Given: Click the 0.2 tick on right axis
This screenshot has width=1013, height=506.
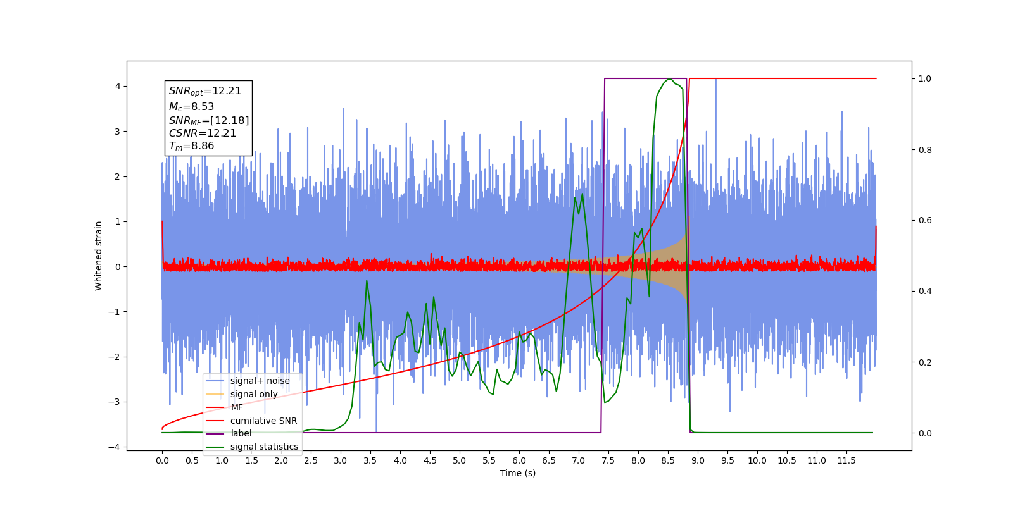Looking at the screenshot, I should tap(925, 362).
